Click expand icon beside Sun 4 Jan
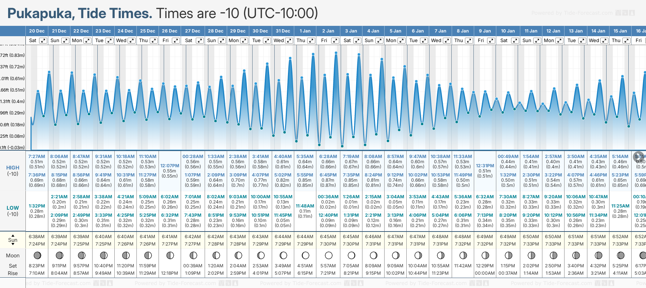The height and width of the screenshot is (288, 646). point(379,41)
